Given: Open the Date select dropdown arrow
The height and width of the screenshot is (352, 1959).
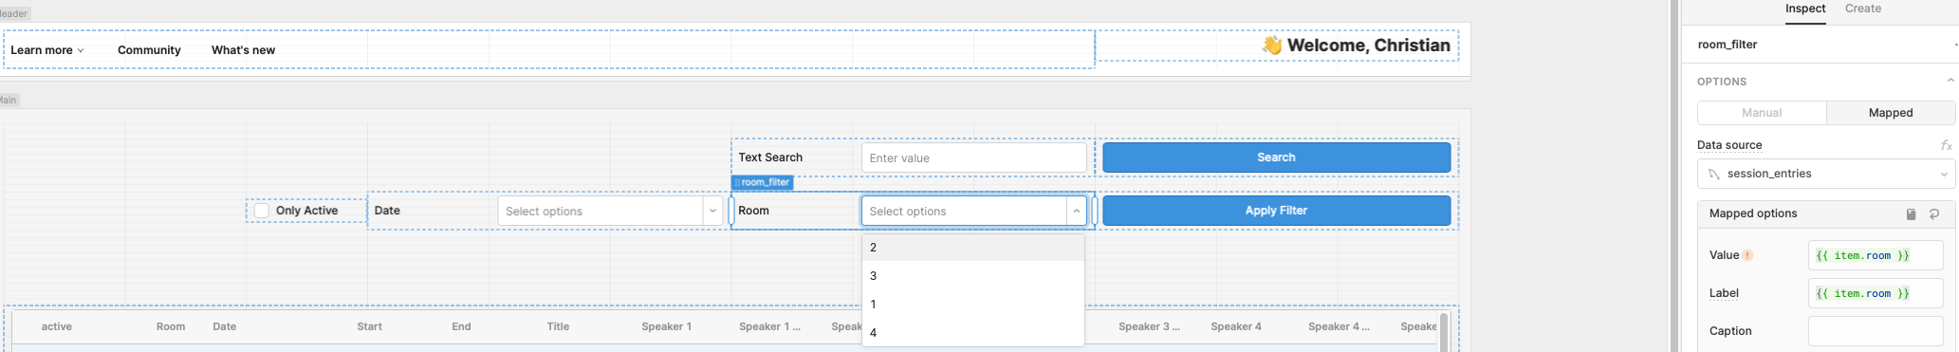Looking at the screenshot, I should pos(712,211).
